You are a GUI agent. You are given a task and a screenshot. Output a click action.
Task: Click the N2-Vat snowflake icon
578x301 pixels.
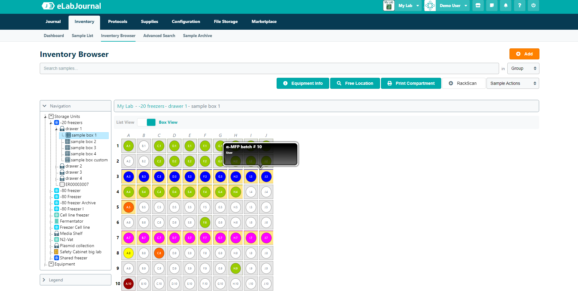[x=57, y=239]
